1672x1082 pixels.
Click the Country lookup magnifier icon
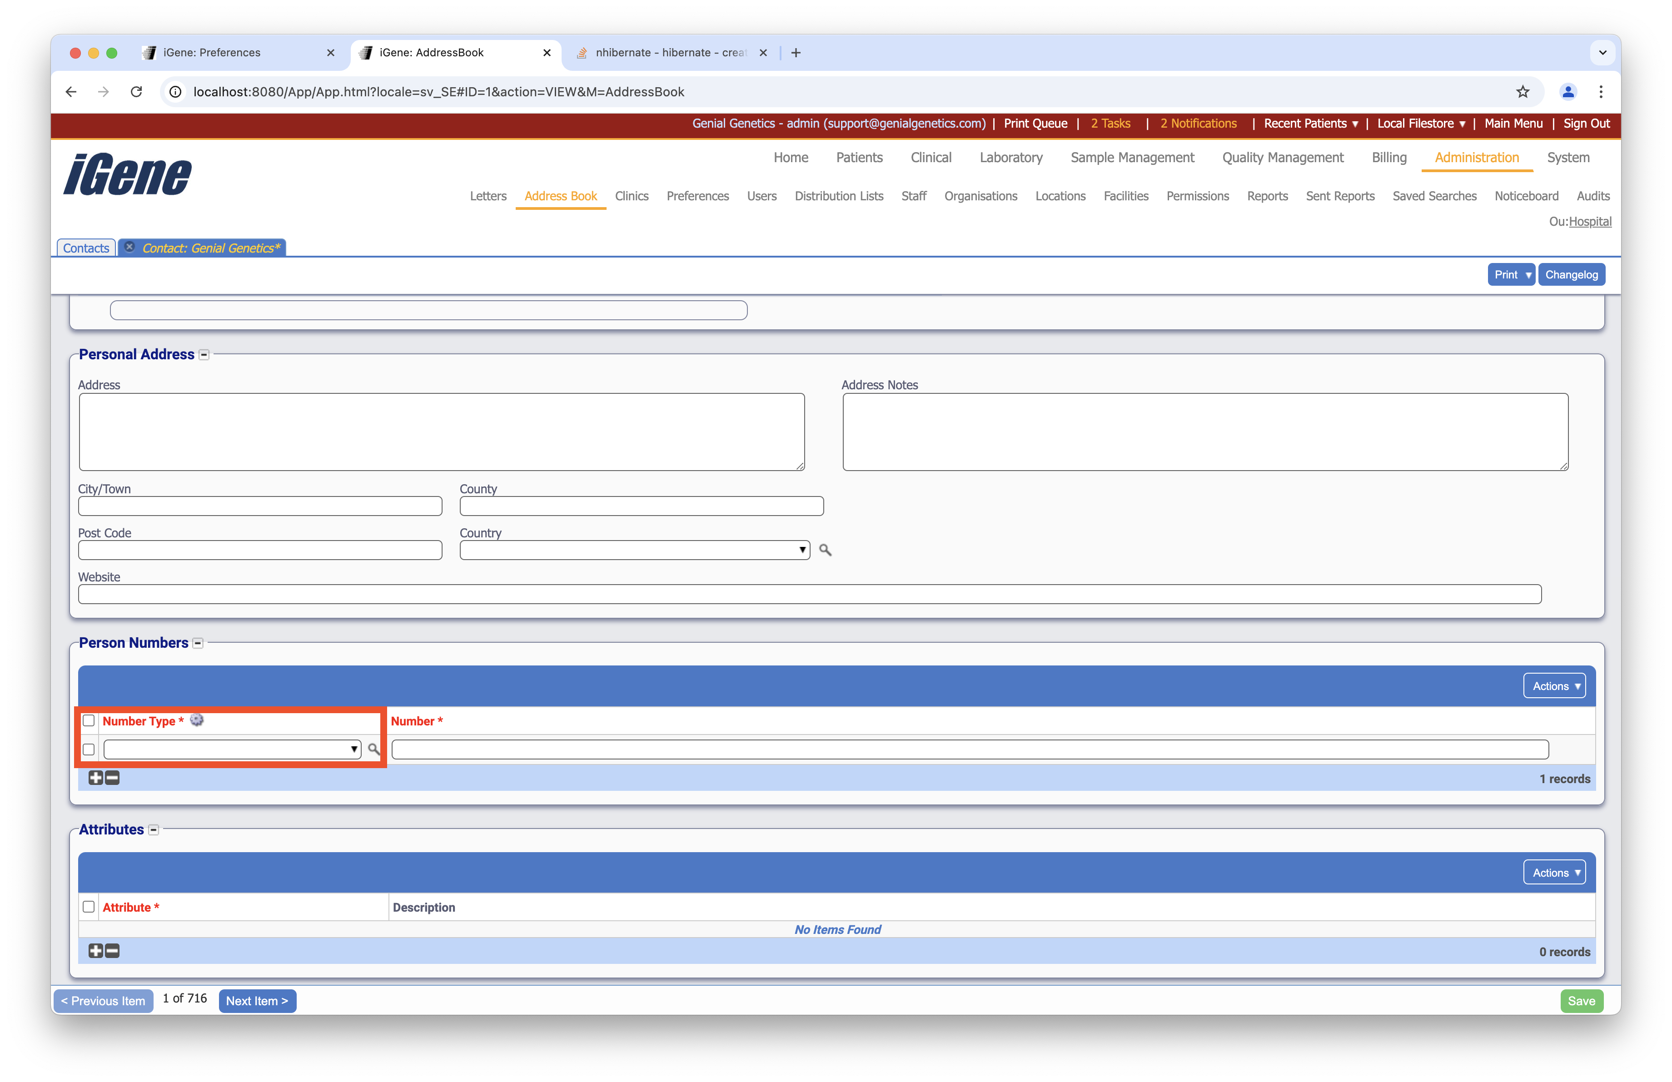coord(825,550)
